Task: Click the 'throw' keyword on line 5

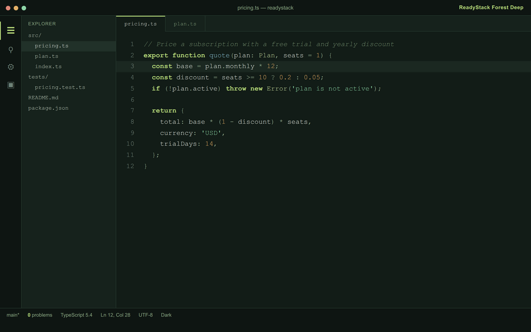Action: tap(236, 89)
